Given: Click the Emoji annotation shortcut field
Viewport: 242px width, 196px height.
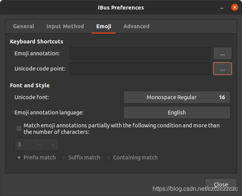Looking at the screenshot, I should (140, 53).
